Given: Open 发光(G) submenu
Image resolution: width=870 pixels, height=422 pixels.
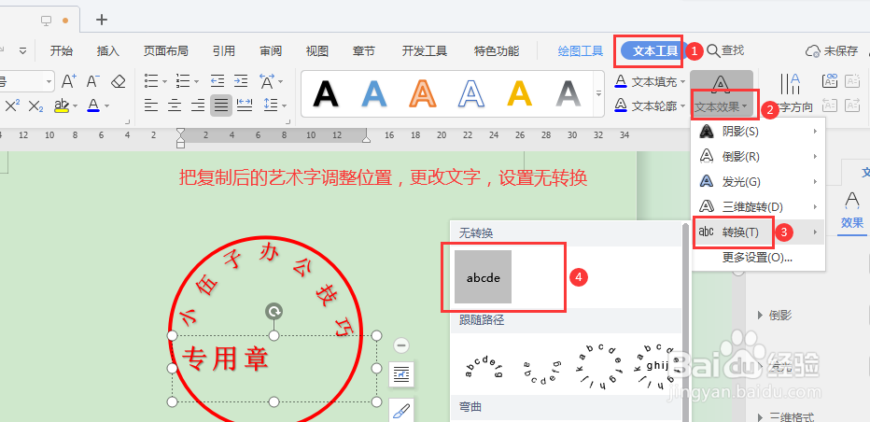Looking at the screenshot, I should (x=758, y=181).
